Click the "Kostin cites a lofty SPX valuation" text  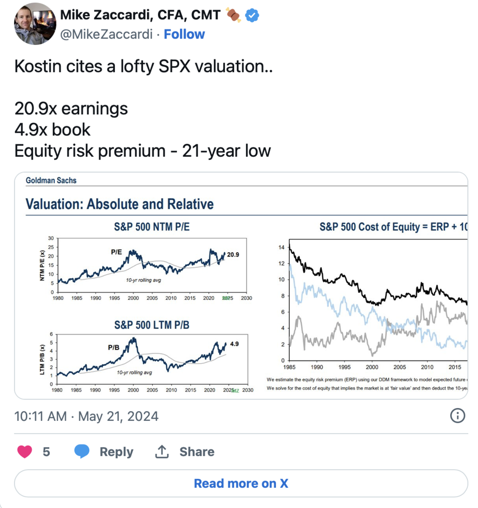click(144, 66)
